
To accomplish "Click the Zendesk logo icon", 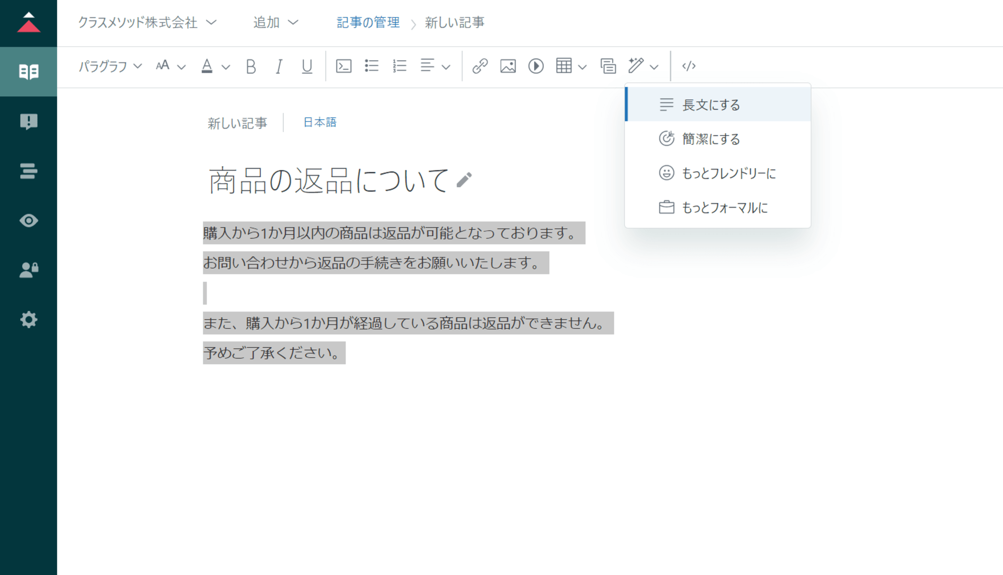I will (x=29, y=23).
